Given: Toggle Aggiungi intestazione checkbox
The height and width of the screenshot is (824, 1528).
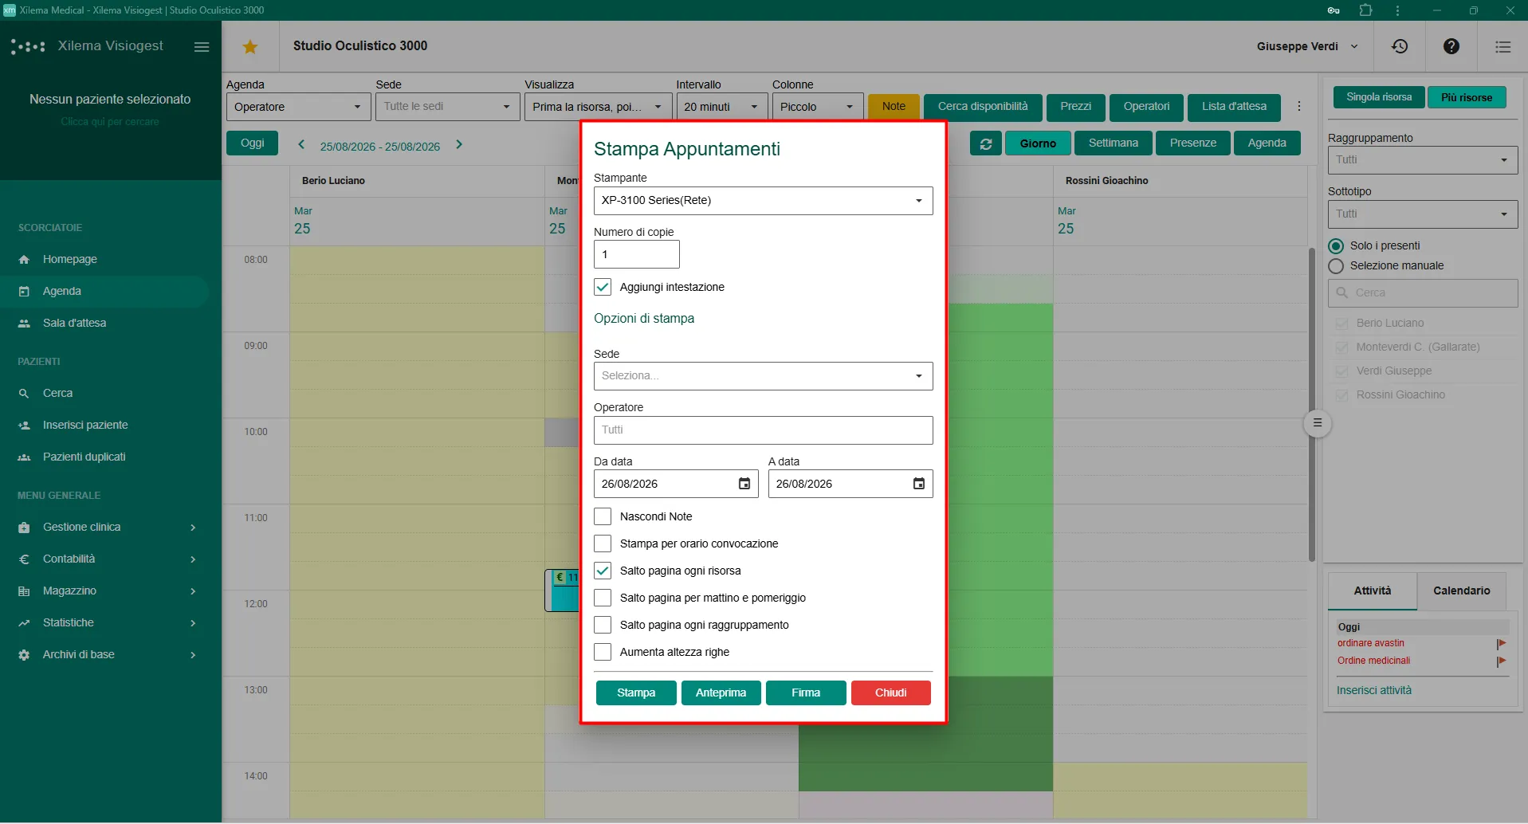Looking at the screenshot, I should click(603, 287).
